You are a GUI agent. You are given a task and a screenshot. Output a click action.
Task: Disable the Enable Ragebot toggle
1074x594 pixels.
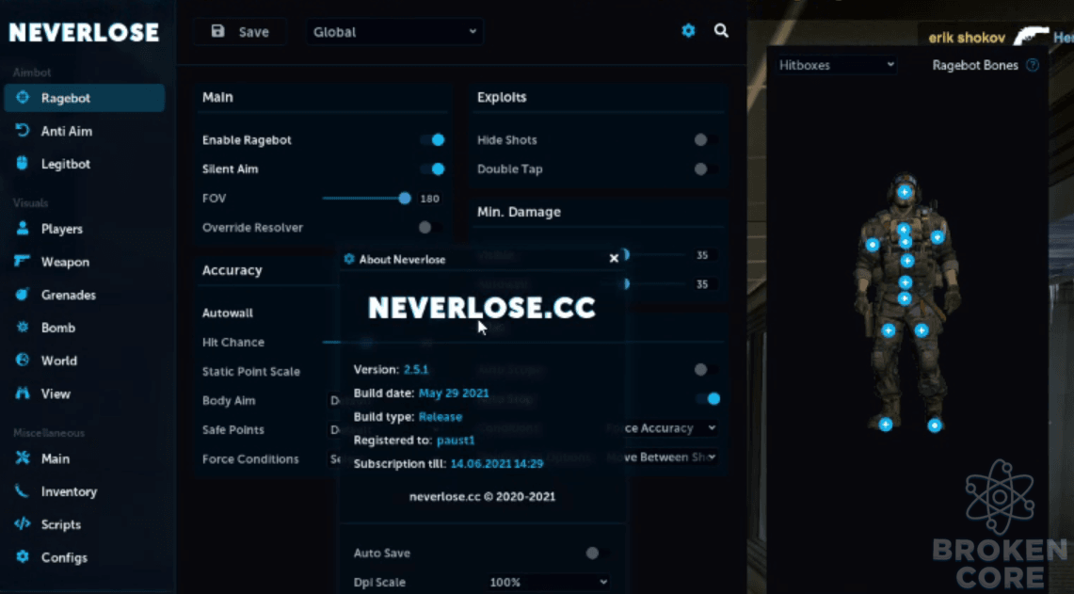point(432,139)
